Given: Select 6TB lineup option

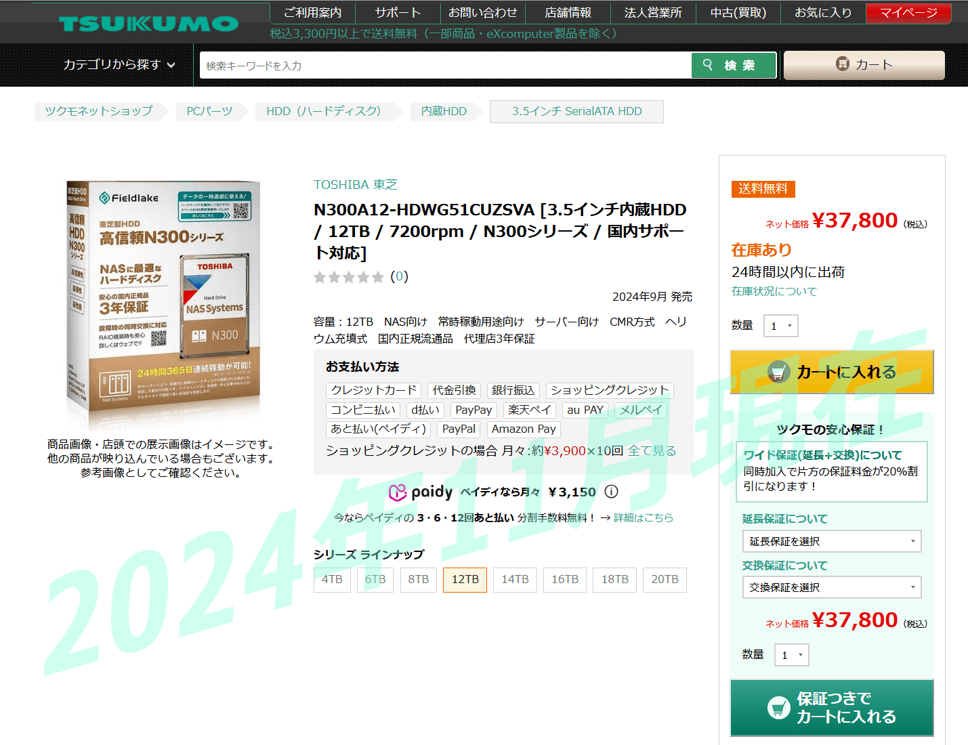Looking at the screenshot, I should (375, 580).
